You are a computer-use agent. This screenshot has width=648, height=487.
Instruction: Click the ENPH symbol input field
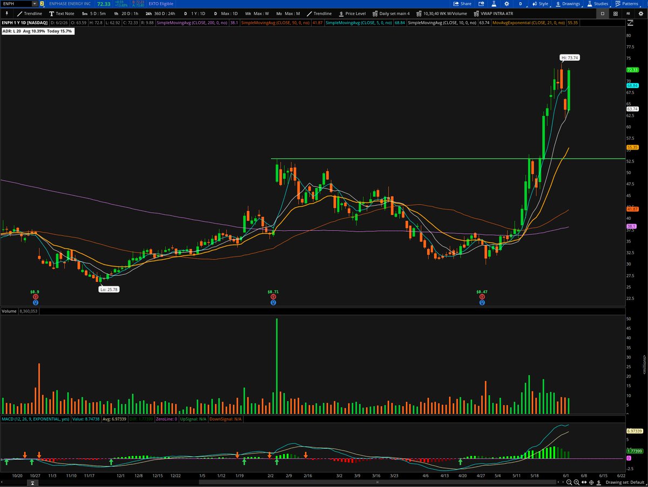[x=16, y=4]
